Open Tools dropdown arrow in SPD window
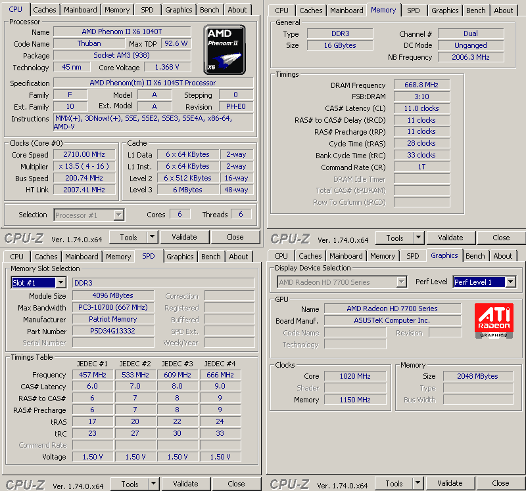 [153, 484]
